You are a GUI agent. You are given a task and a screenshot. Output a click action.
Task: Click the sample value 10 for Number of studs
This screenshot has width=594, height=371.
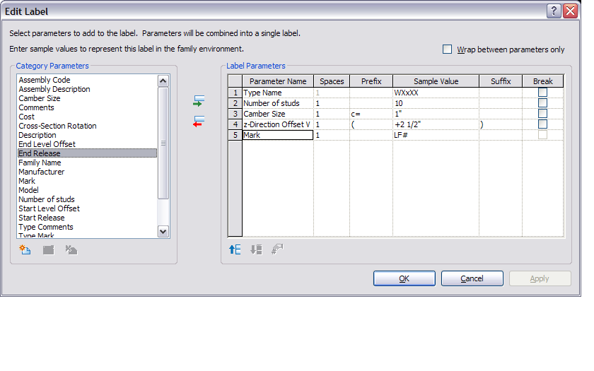point(436,103)
